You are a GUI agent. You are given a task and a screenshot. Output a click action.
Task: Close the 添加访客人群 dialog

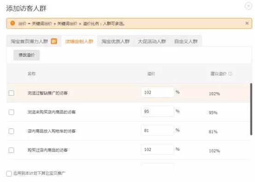click(x=249, y=6)
